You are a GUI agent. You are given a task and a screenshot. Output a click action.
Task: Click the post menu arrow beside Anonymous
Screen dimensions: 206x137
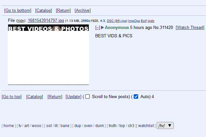pos(102,27)
